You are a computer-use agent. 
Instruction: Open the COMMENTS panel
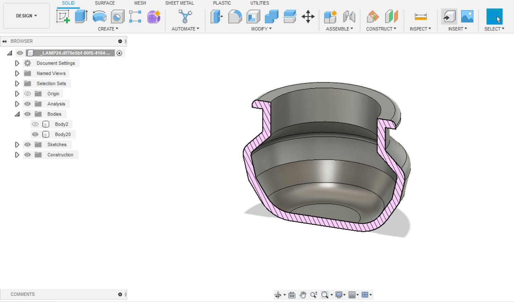(22, 294)
